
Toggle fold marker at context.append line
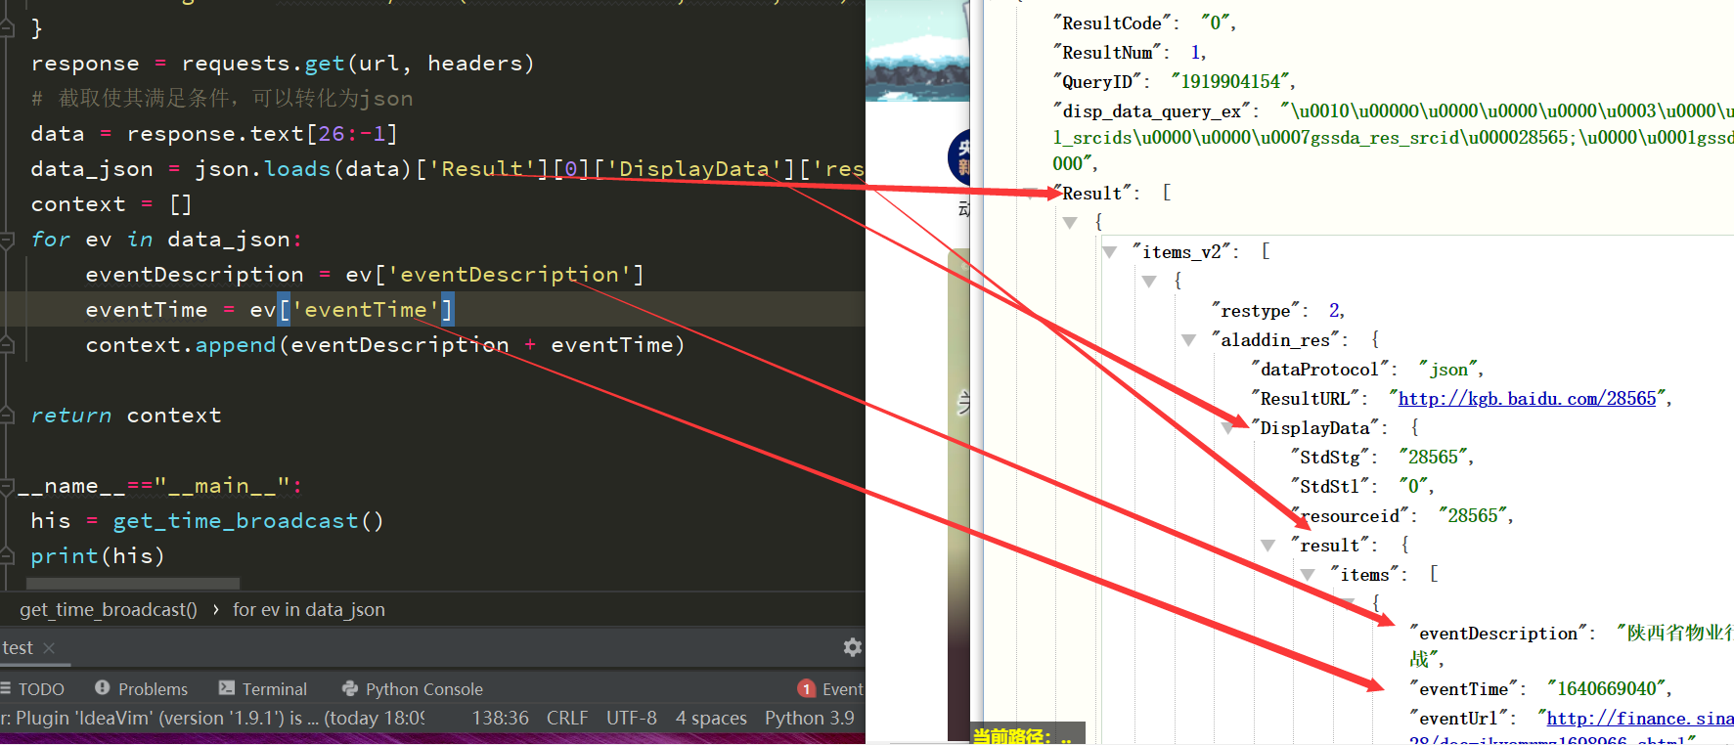point(7,345)
